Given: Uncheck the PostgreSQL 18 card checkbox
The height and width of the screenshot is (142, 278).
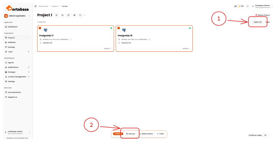Looking at the screenshot, I should 119,28.
